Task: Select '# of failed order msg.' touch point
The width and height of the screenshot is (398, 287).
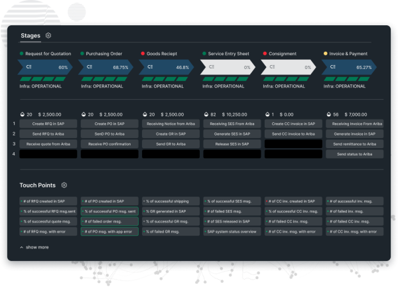Action: click(109, 221)
